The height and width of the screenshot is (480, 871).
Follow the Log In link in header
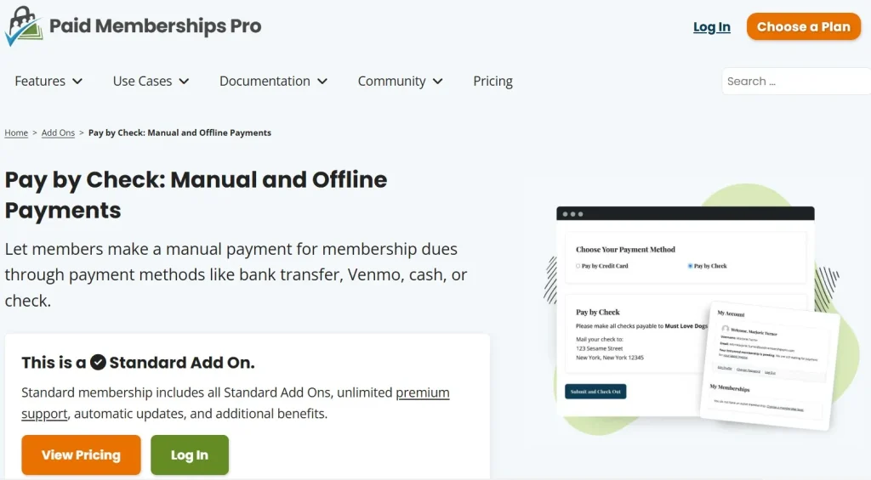click(711, 27)
